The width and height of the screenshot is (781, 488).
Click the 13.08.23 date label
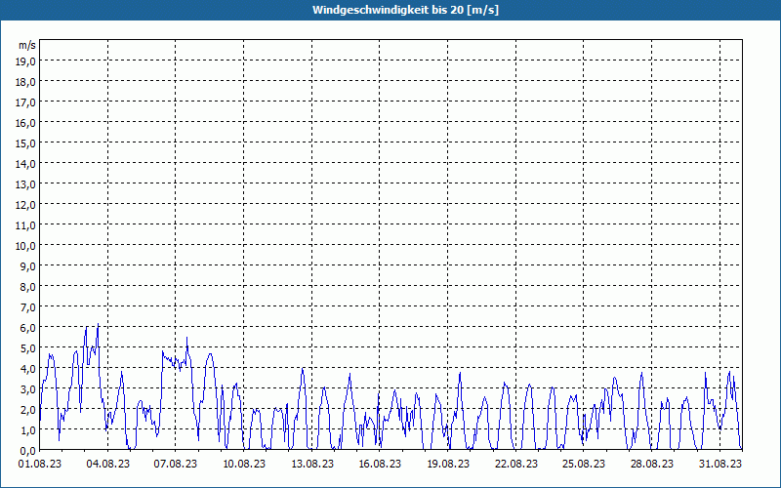[312, 464]
